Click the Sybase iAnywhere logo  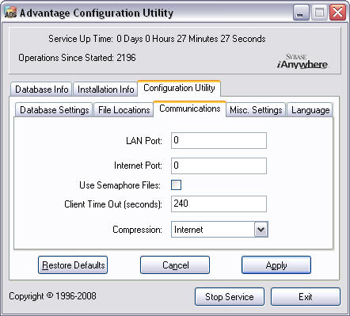(x=302, y=61)
